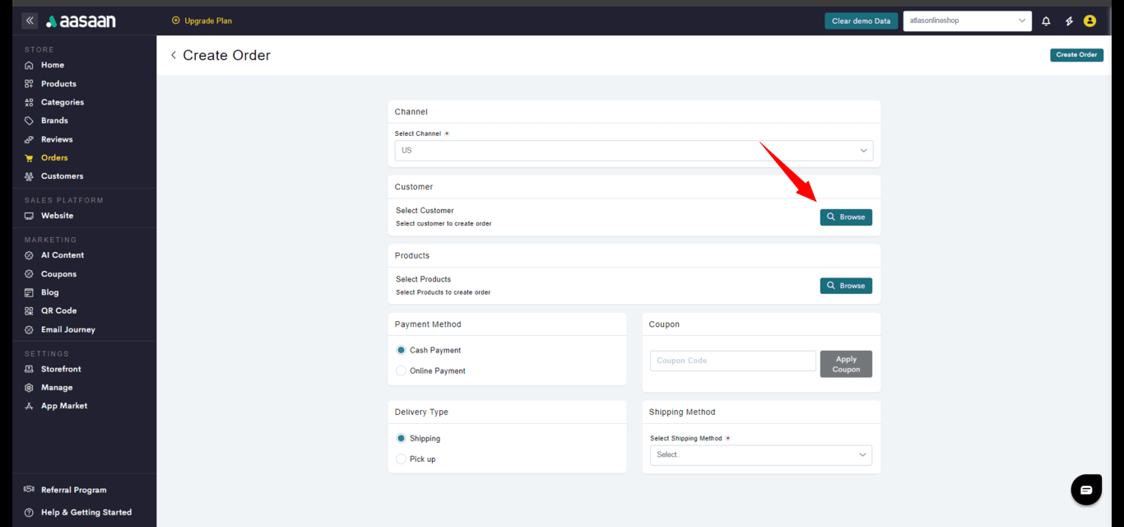This screenshot has width=1124, height=527.
Task: Click the Upgrade Plan icon
Action: coord(175,21)
